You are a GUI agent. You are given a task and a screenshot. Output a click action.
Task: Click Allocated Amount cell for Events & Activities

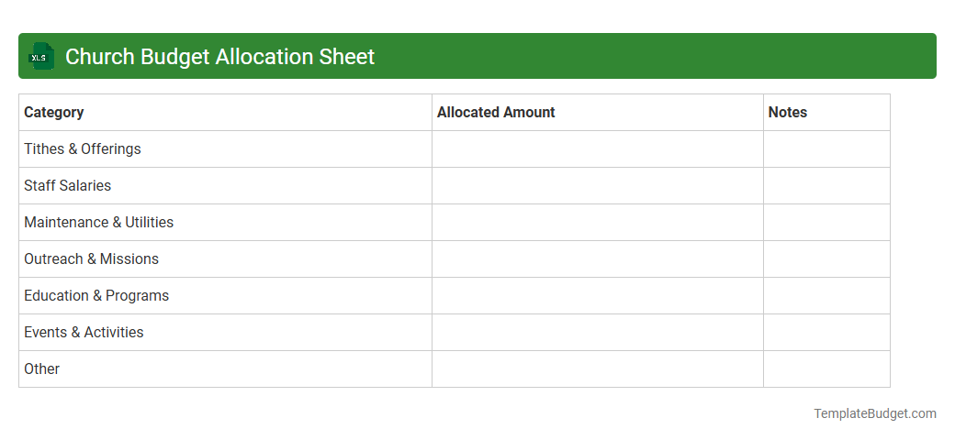[598, 333]
